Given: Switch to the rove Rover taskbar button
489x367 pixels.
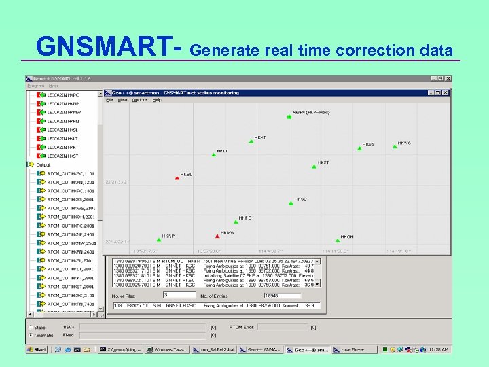Looking at the screenshot, I should [355, 350].
